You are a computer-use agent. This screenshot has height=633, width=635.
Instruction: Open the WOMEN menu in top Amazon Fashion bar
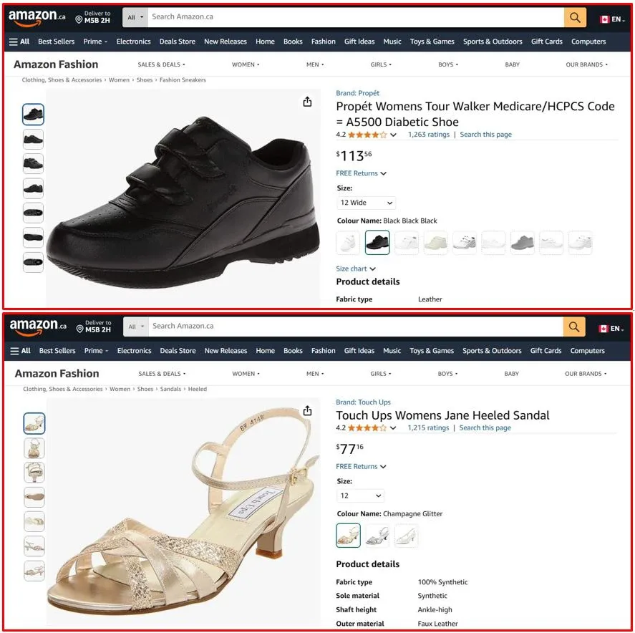[x=246, y=64]
